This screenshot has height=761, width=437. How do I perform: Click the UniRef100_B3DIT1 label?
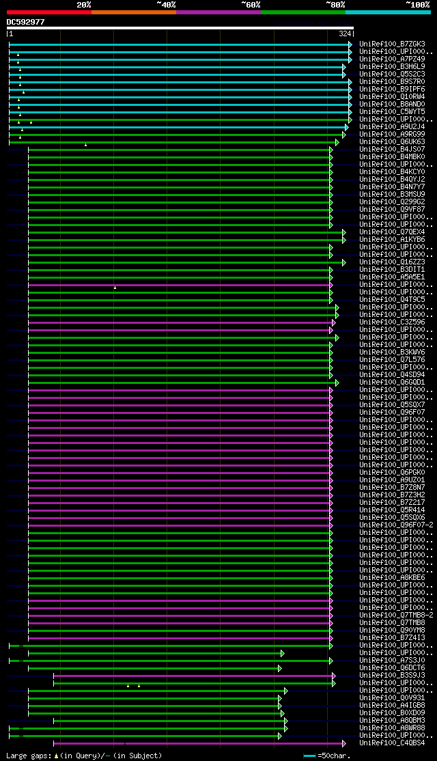point(393,270)
